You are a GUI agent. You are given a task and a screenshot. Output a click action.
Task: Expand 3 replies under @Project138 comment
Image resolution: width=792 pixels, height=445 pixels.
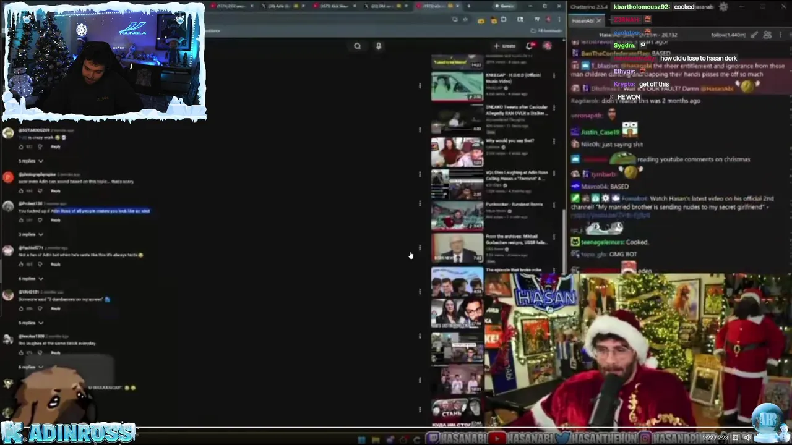pos(31,235)
